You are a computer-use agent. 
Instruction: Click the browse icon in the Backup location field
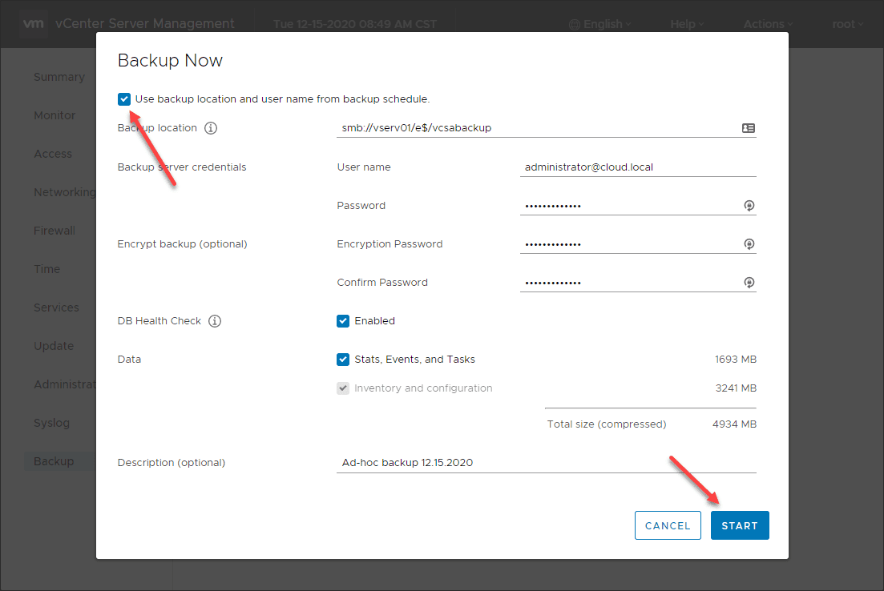tap(747, 127)
